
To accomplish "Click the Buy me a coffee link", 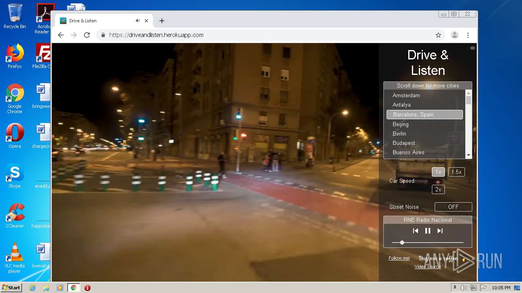I will point(442,258).
